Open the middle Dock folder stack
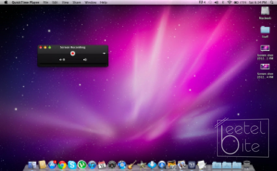This screenshot has height=171, width=277. pyautogui.click(x=227, y=165)
